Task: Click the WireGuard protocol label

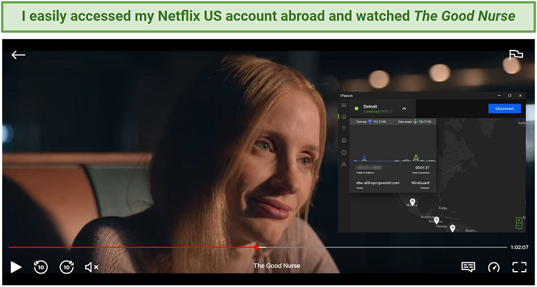Action: pos(420,183)
